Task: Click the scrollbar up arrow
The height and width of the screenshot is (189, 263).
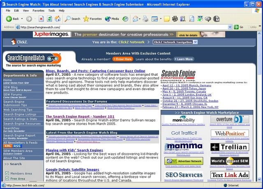Action: (x=259, y=33)
